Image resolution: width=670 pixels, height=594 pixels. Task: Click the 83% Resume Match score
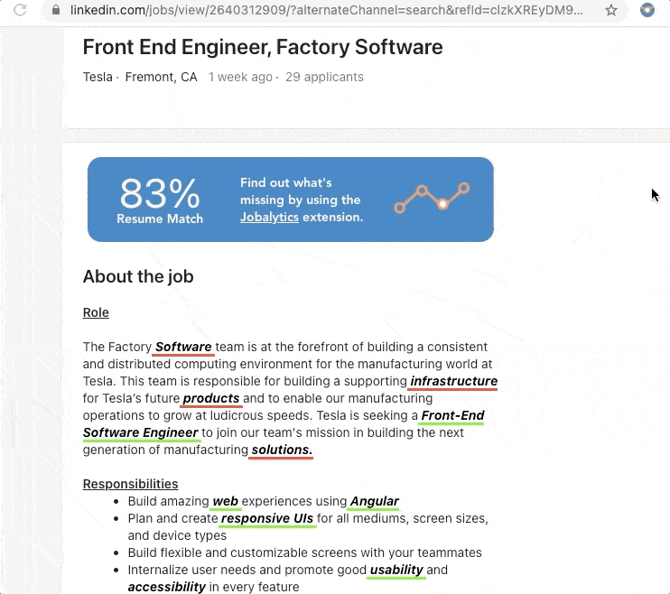(160, 200)
